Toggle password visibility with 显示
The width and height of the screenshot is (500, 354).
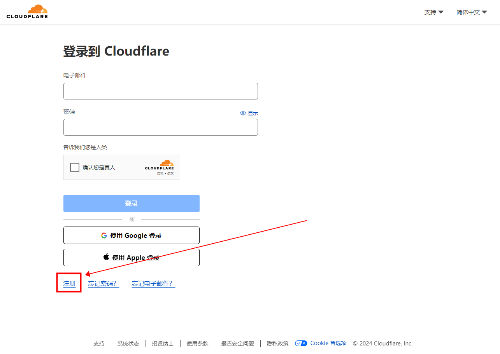click(x=249, y=113)
